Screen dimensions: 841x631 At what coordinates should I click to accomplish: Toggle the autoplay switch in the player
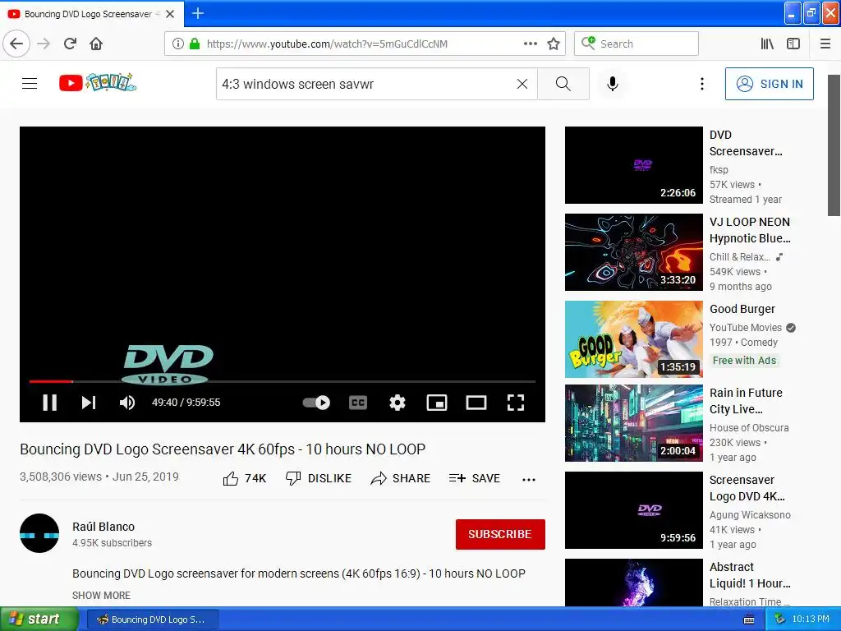point(316,403)
